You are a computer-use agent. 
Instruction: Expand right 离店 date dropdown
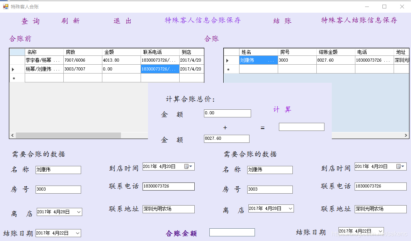click(x=290, y=208)
